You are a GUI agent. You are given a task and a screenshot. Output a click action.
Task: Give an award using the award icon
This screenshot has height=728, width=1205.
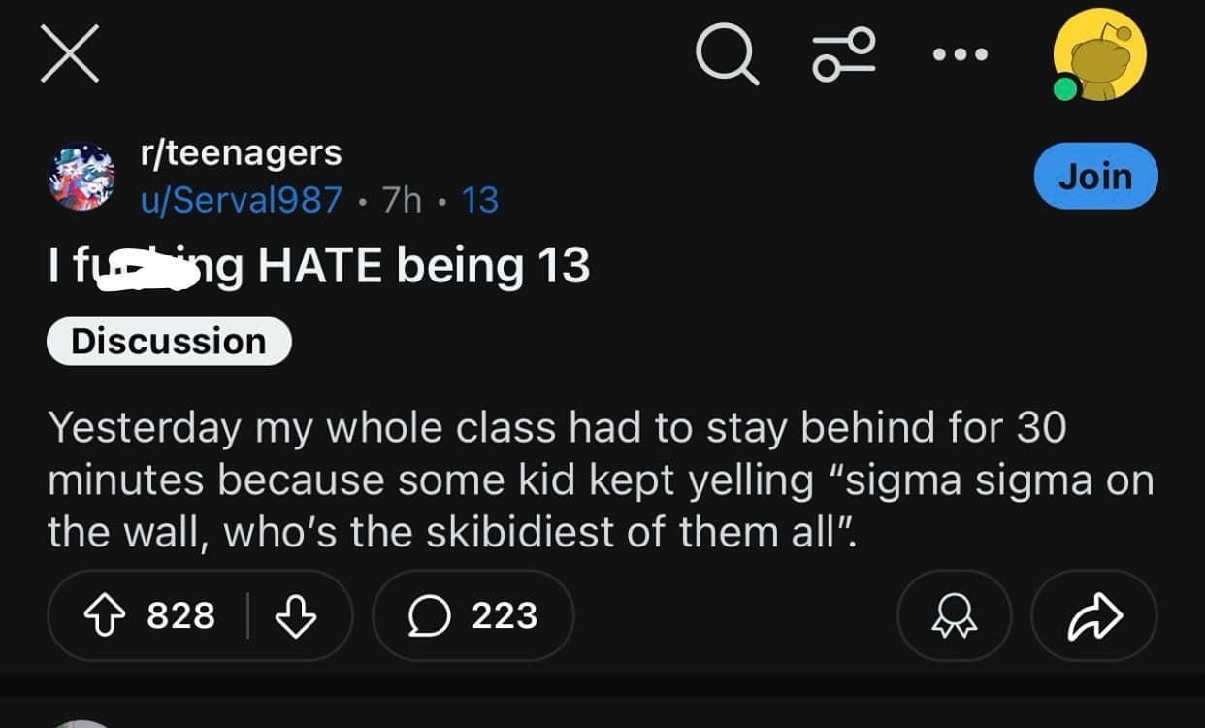(x=955, y=616)
